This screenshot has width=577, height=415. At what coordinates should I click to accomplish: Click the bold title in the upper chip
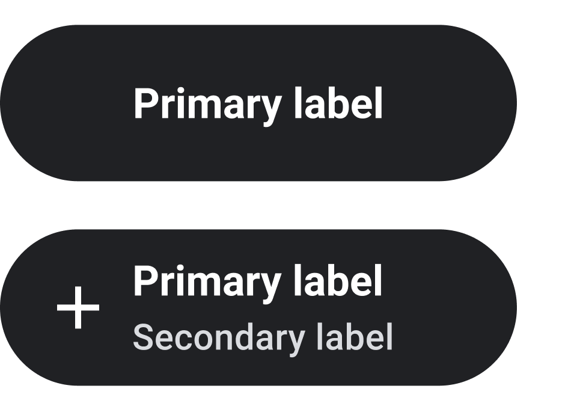[x=258, y=104]
